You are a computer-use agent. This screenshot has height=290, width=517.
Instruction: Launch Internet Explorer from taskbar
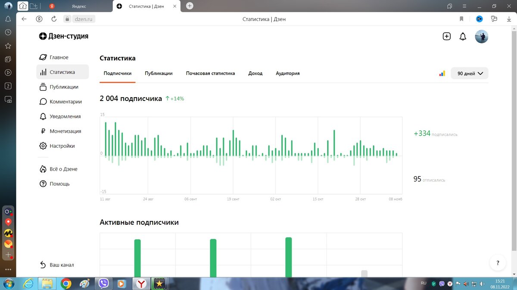point(28,284)
